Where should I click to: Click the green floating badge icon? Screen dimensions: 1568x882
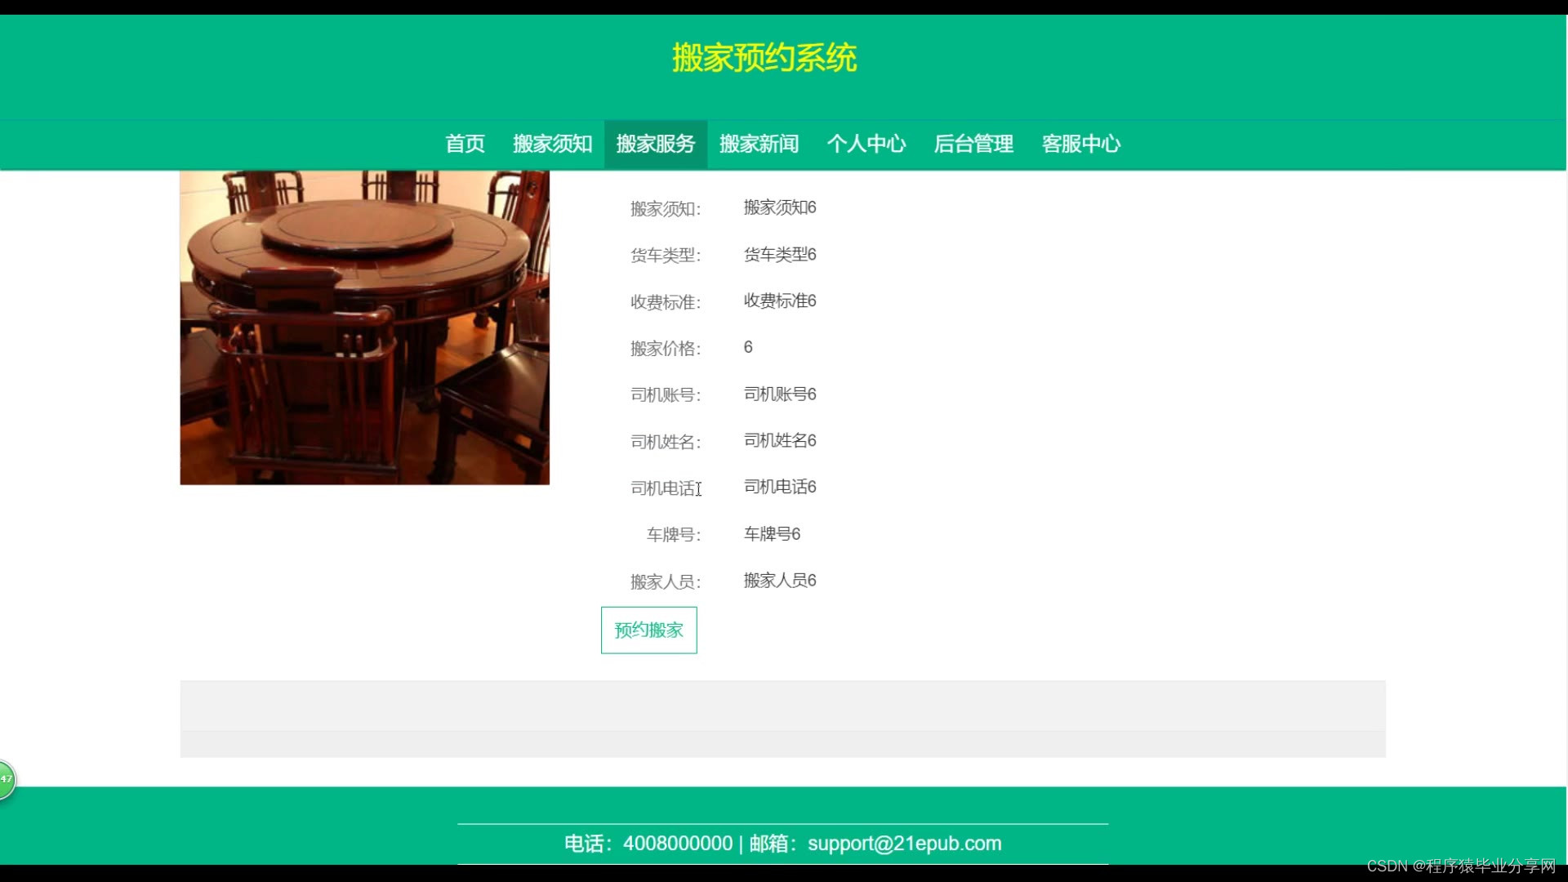coord(6,779)
